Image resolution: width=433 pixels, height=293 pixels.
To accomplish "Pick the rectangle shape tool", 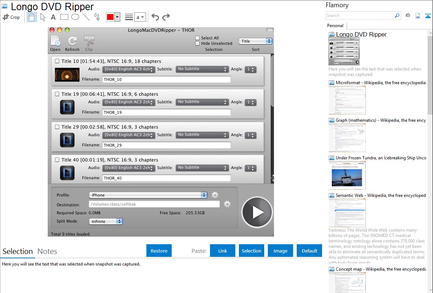I will point(64,17).
